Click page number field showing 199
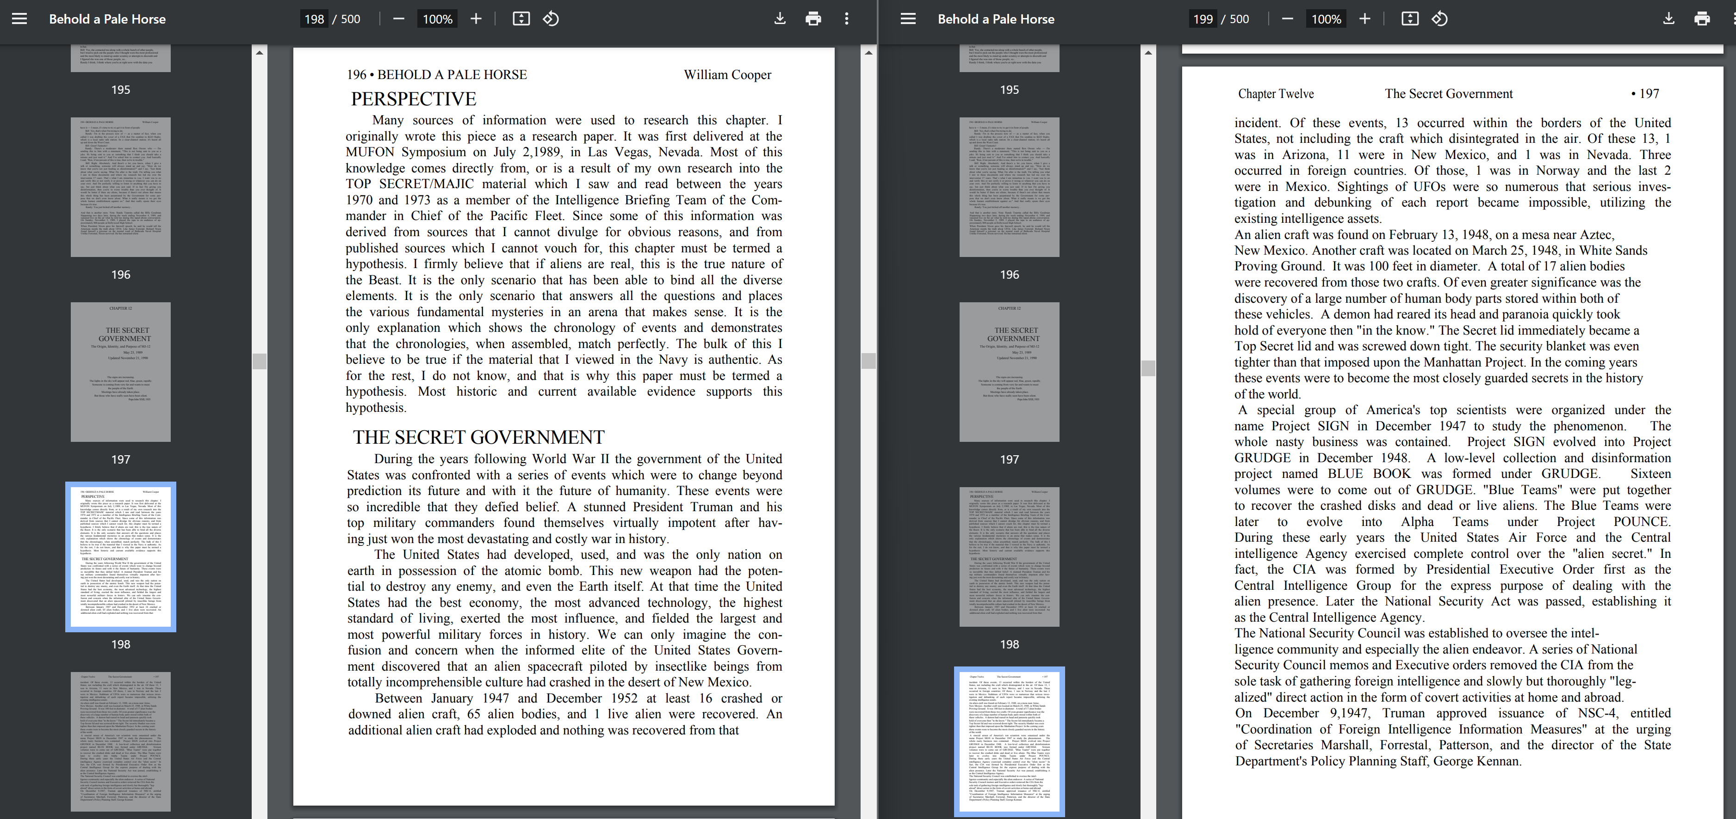Screen dimensions: 1736x819 [x=1202, y=19]
